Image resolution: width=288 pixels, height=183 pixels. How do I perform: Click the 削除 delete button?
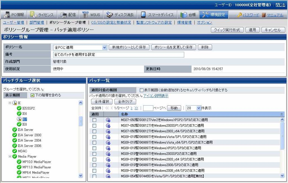205,47
